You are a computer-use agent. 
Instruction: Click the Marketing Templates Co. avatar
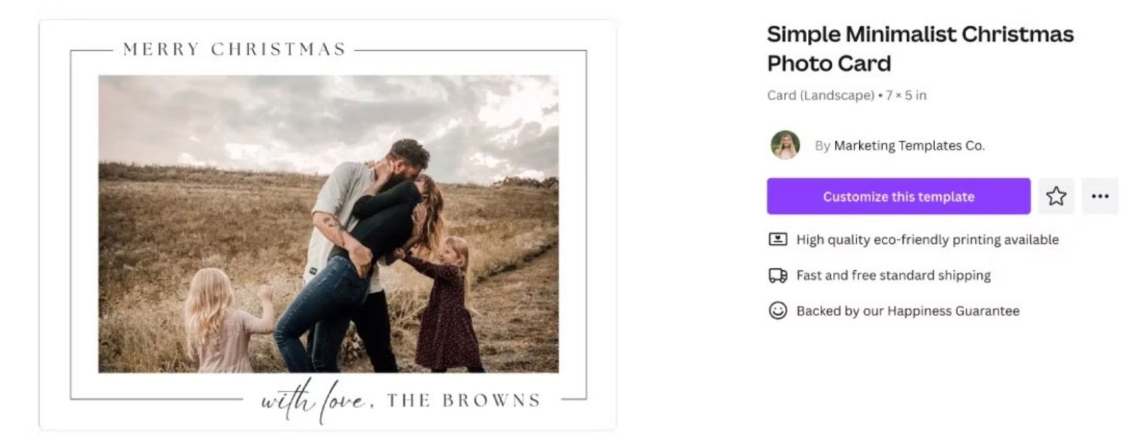[x=785, y=145]
